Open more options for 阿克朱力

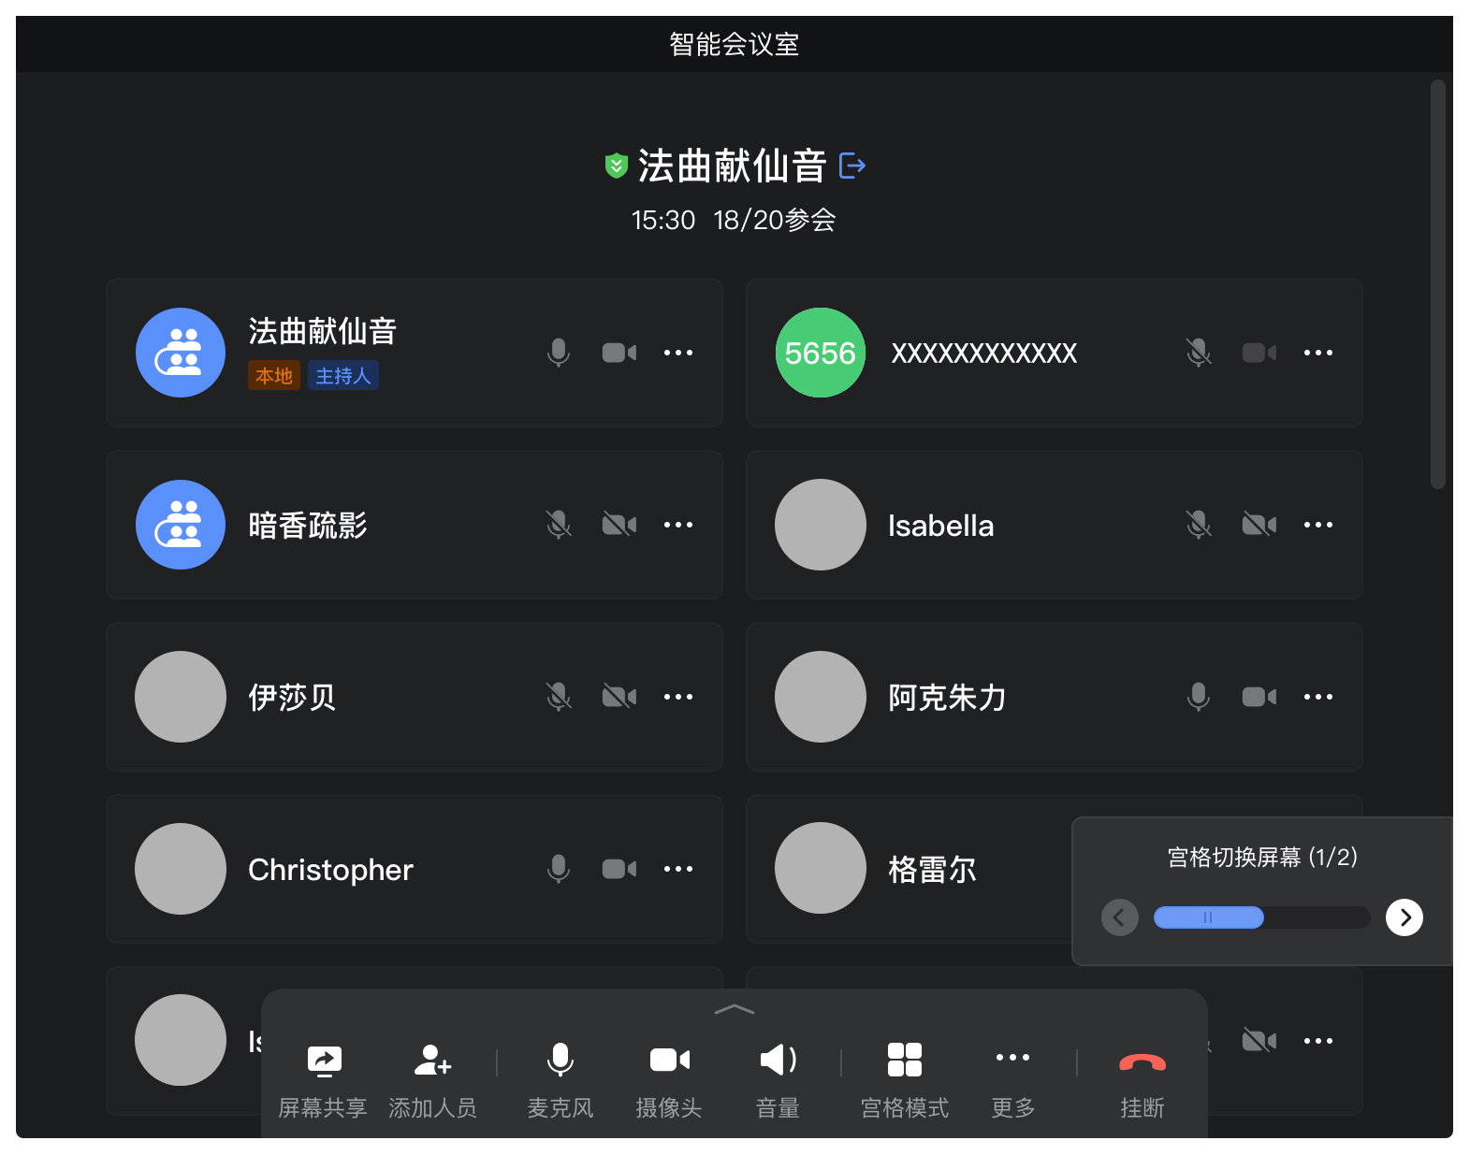coord(1318,697)
